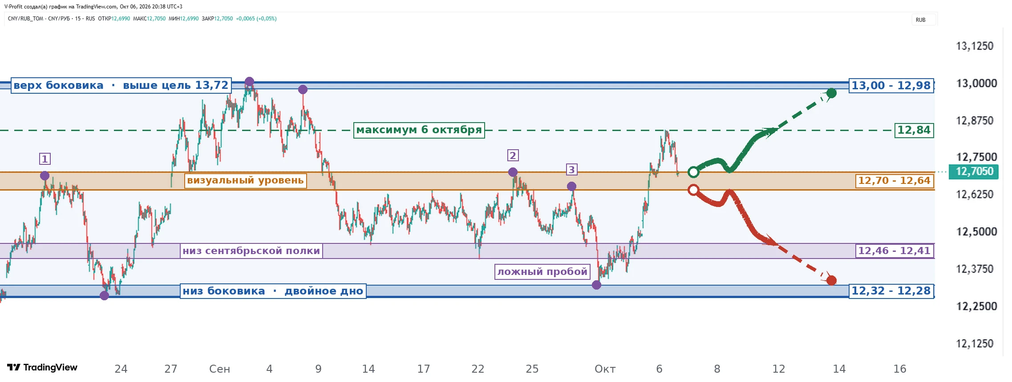The height and width of the screenshot is (382, 1012).
Task: Select the 'низ сентябрьской полки' label
Action: (251, 251)
